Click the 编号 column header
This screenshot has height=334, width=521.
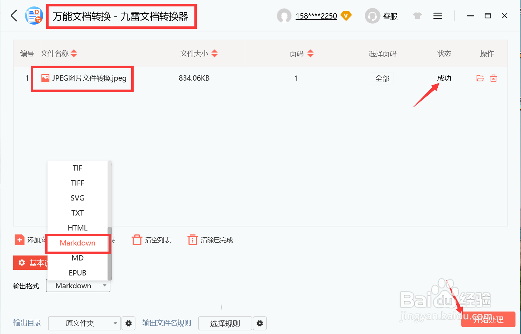pyautogui.click(x=27, y=54)
